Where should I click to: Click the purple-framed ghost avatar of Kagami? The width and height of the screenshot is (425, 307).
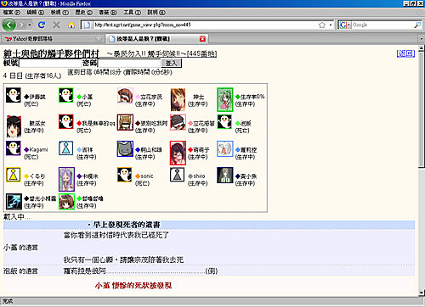(14, 148)
